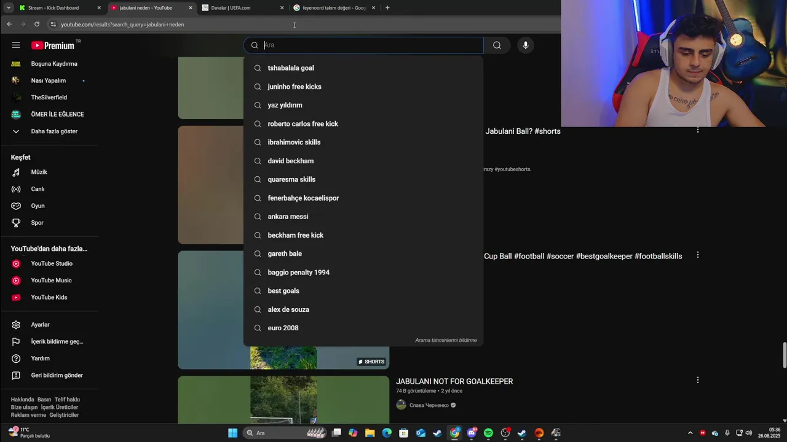The width and height of the screenshot is (787, 442).
Task: Select suggestion roberto carlos free kick
Action: tap(363, 124)
